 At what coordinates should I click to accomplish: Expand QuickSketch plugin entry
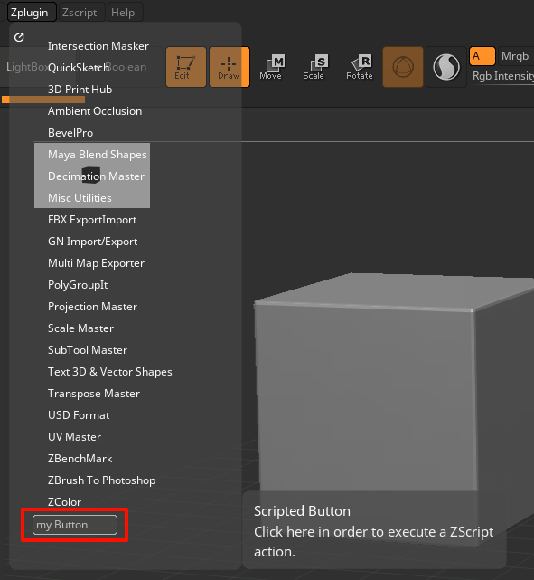click(x=79, y=68)
